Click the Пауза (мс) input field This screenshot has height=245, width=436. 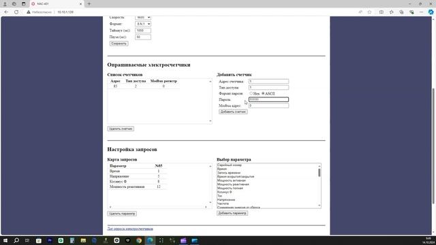click(x=143, y=37)
